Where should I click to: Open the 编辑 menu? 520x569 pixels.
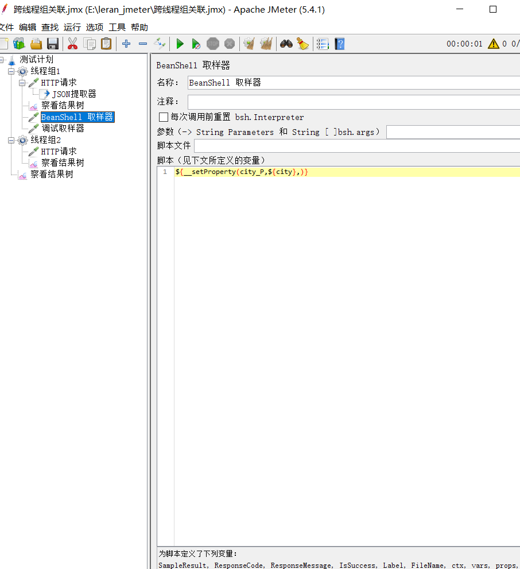(x=28, y=27)
